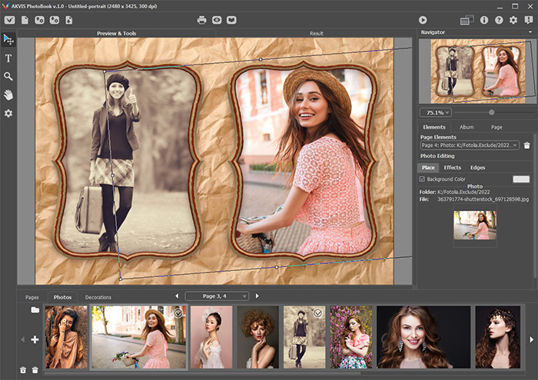Switch to the Effects tab

point(452,167)
